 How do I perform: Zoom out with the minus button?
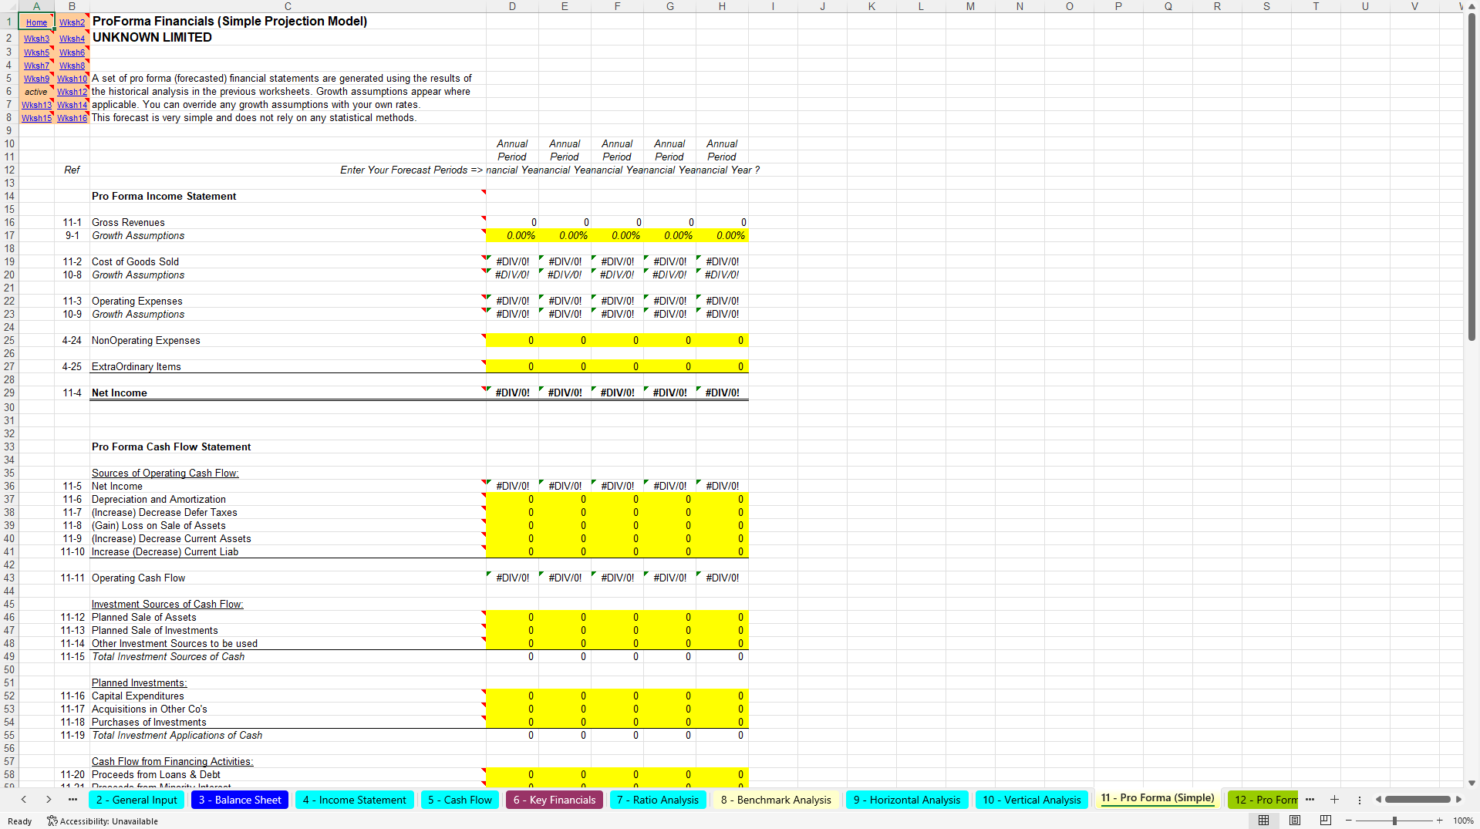pos(1349,821)
